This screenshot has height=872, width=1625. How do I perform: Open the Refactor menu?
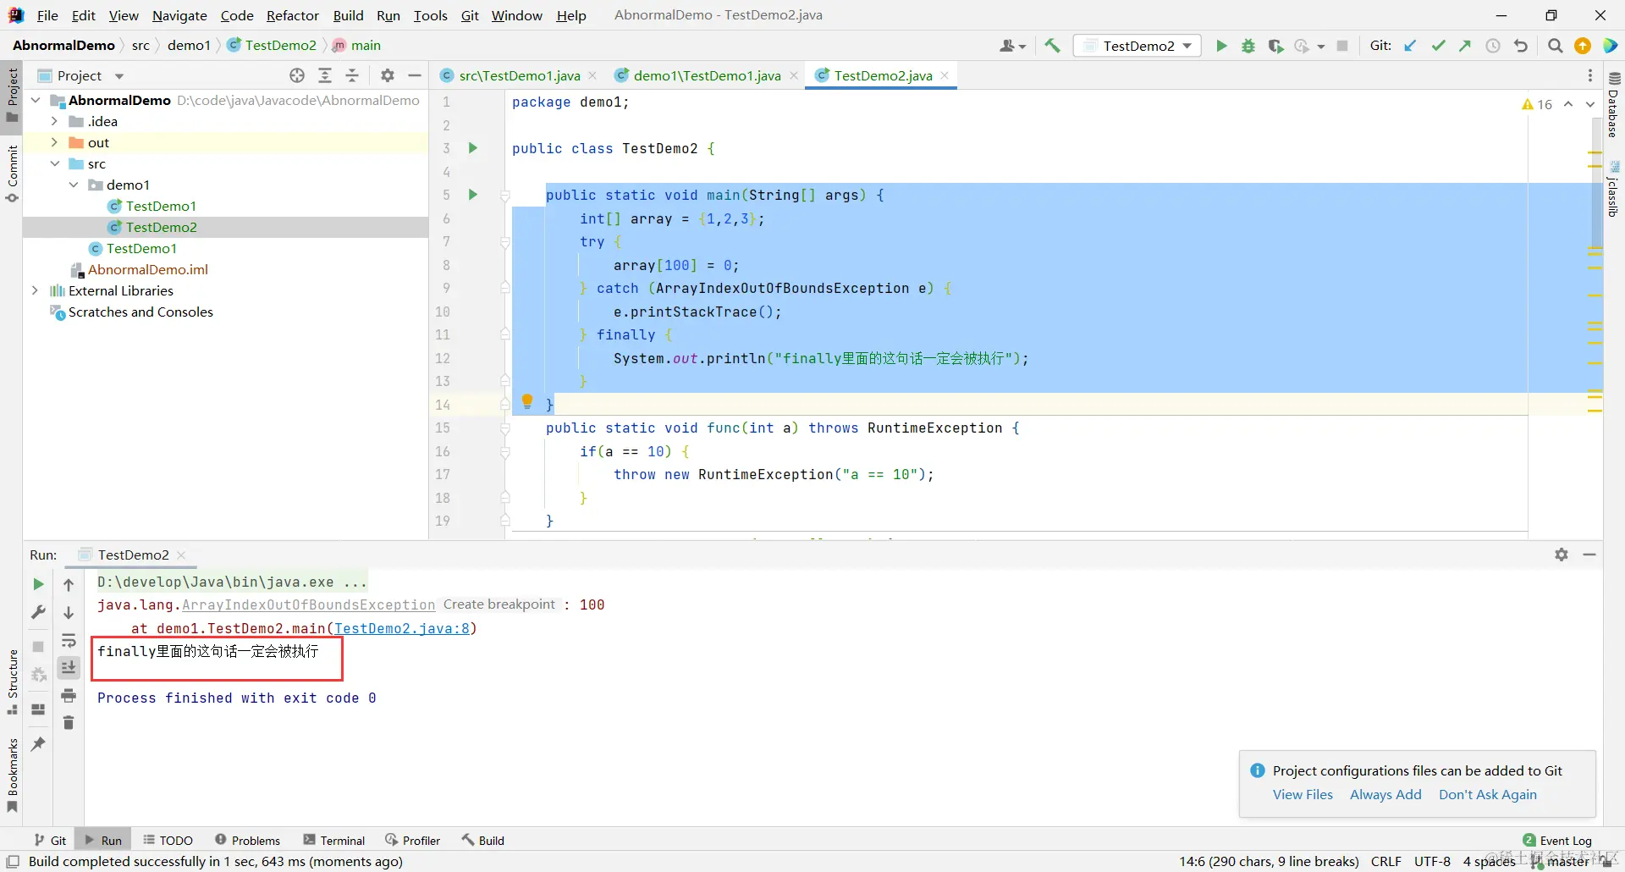(x=293, y=15)
